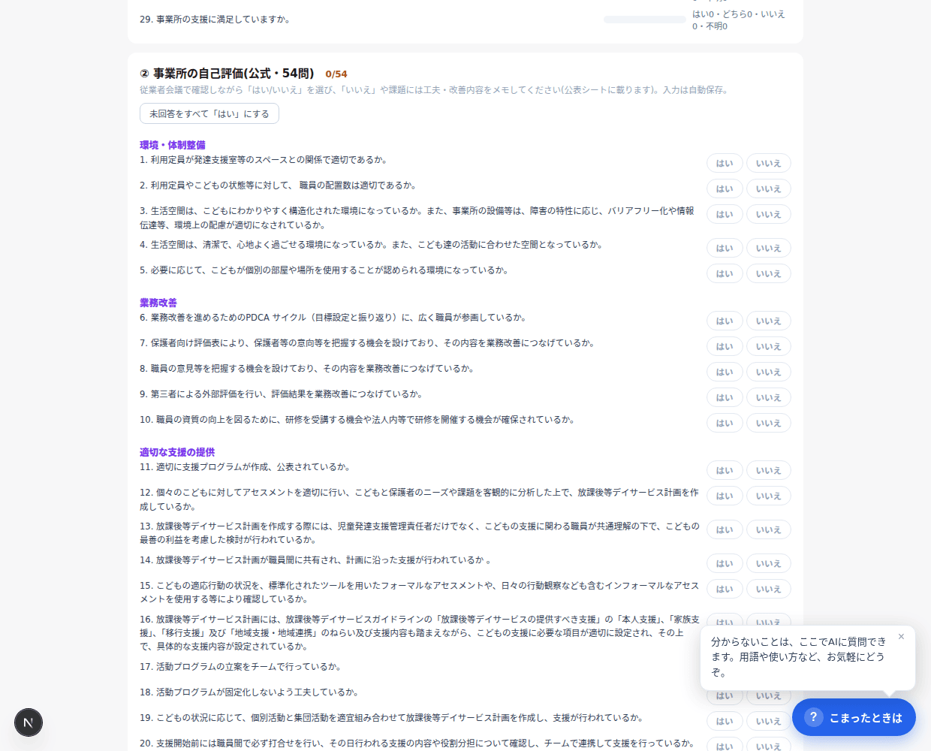The width and height of the screenshot is (931, 751).
Task: Click the 0/54 progress counter
Action: tap(336, 74)
